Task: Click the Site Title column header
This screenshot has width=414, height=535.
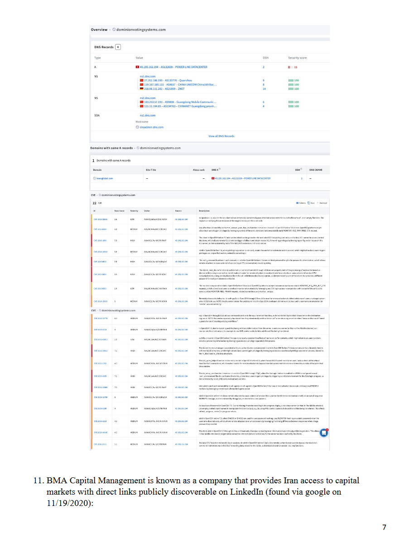Action: (151, 170)
